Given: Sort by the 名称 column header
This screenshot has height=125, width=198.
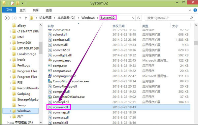Looking at the screenshot, I should pyautogui.click(x=50, y=26).
